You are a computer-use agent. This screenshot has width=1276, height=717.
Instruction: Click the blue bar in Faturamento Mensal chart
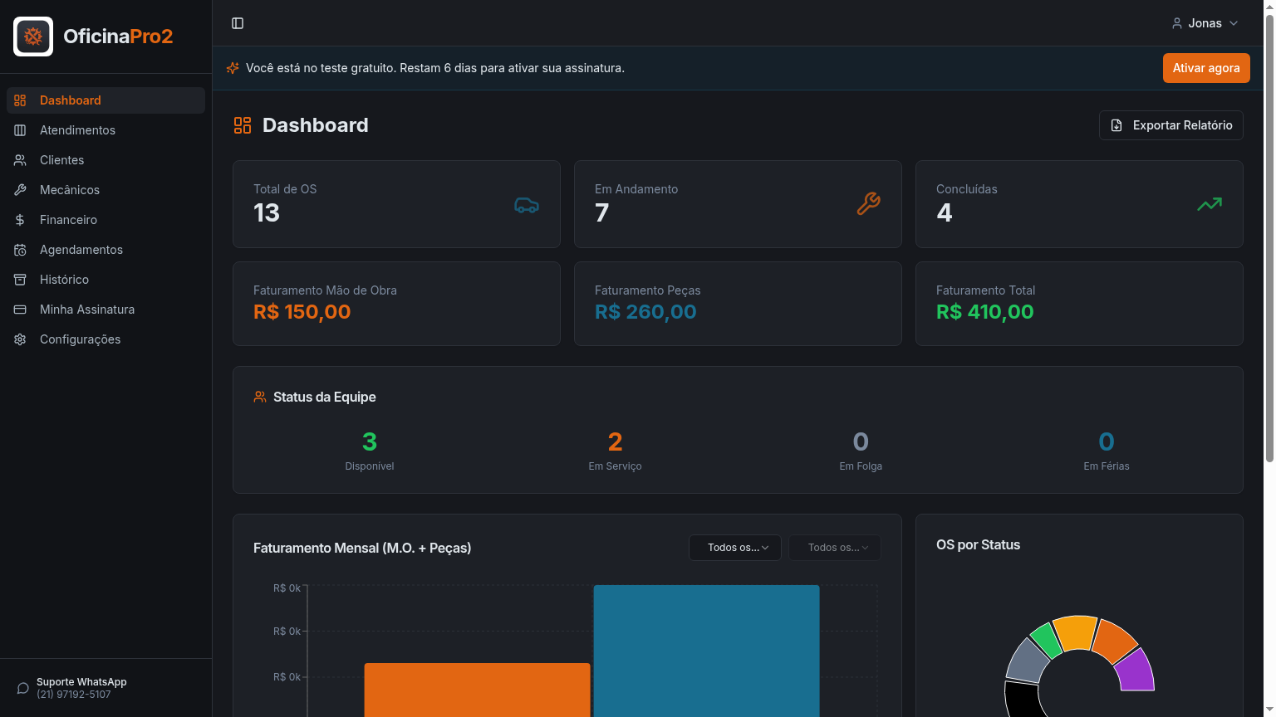click(707, 651)
